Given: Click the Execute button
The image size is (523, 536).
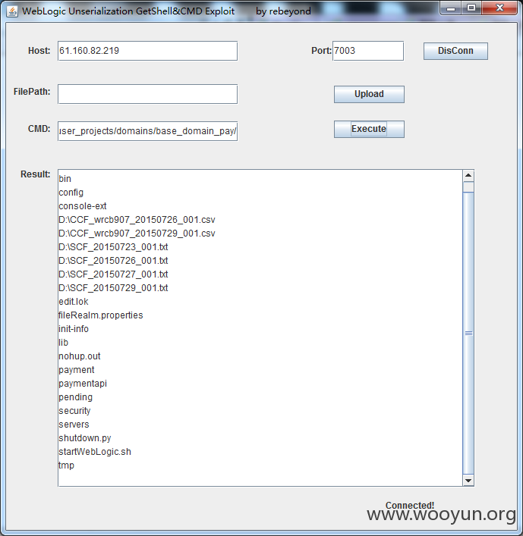Looking at the screenshot, I should (369, 129).
